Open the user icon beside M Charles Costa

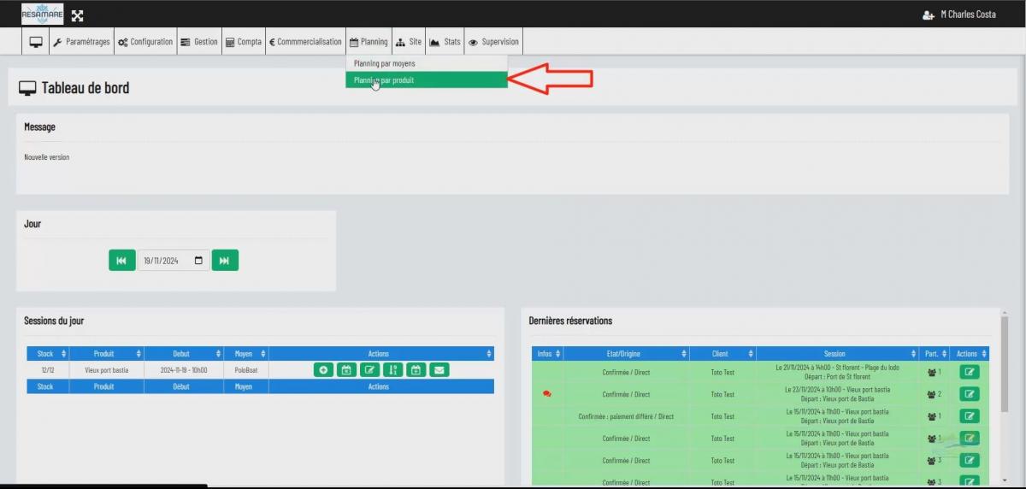[929, 15]
